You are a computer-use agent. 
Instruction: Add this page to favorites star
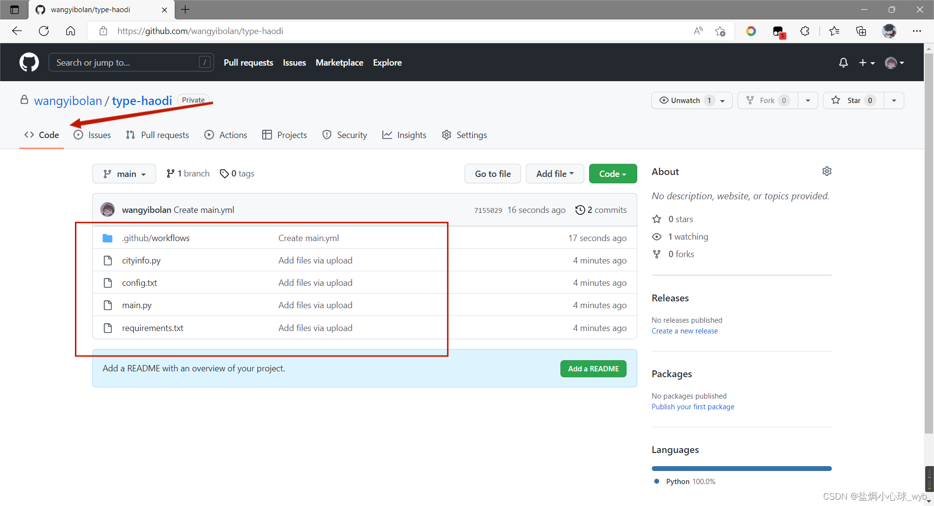[720, 31]
